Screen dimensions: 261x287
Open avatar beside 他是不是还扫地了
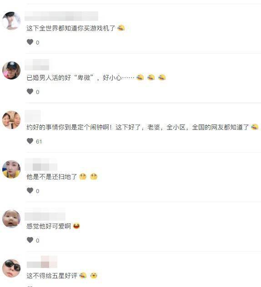point(11,169)
